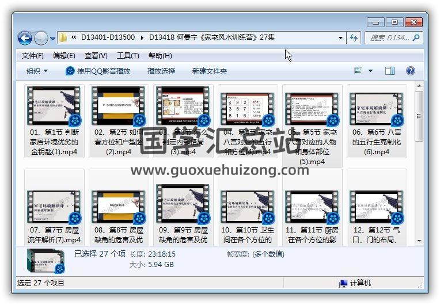Open the 工具(T) menu
The height and width of the screenshot is (305, 440).
click(128, 56)
